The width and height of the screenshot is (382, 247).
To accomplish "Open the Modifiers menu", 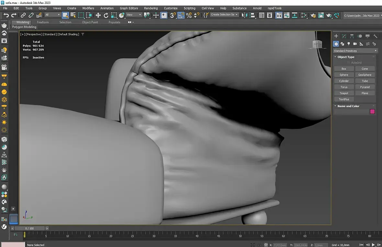I will (x=88, y=8).
